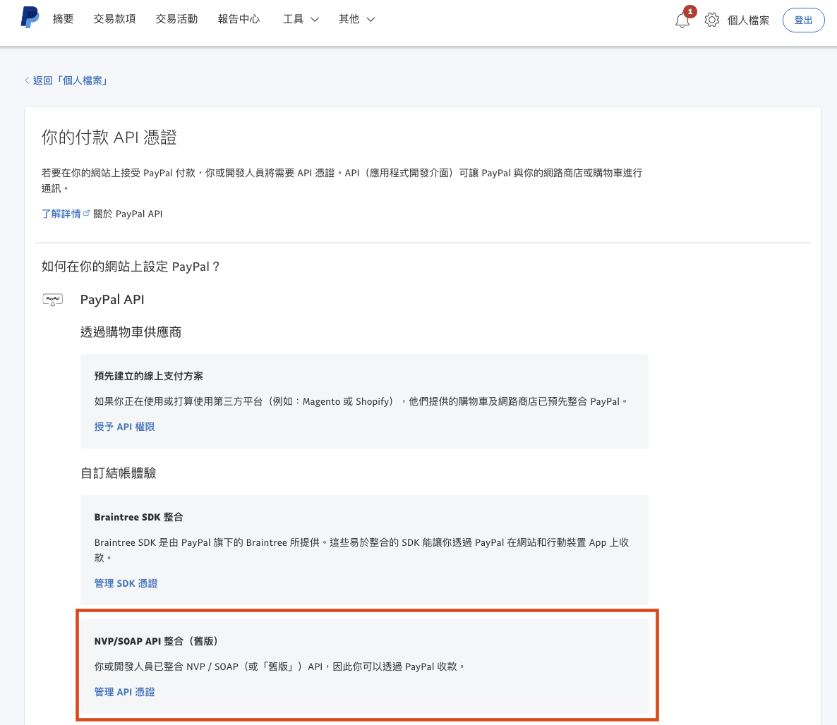
Task: Click the 如何在你的網站上設定 PayPal？ heading
Action: (x=131, y=266)
